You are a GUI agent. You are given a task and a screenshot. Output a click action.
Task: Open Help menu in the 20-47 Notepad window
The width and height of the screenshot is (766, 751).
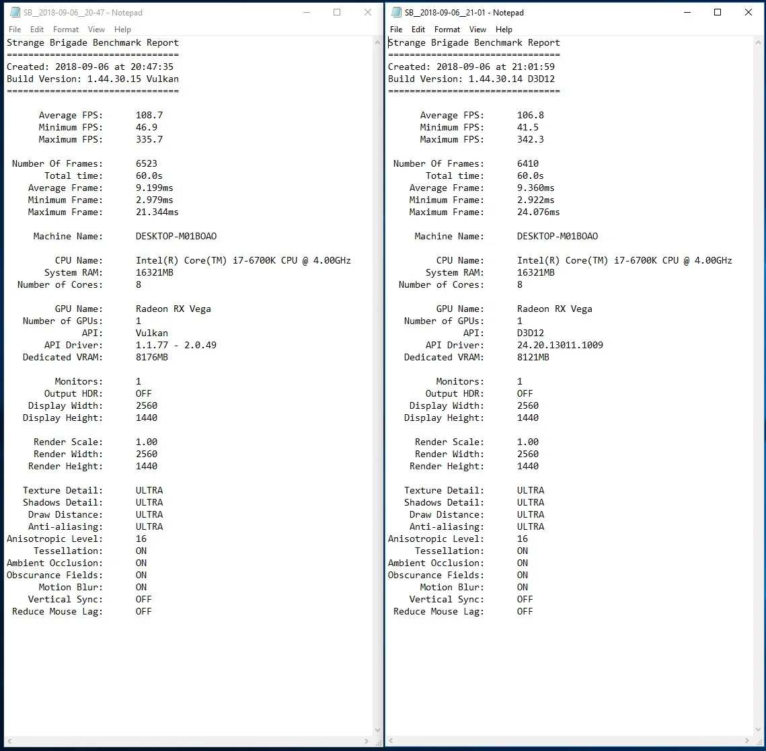click(x=122, y=30)
